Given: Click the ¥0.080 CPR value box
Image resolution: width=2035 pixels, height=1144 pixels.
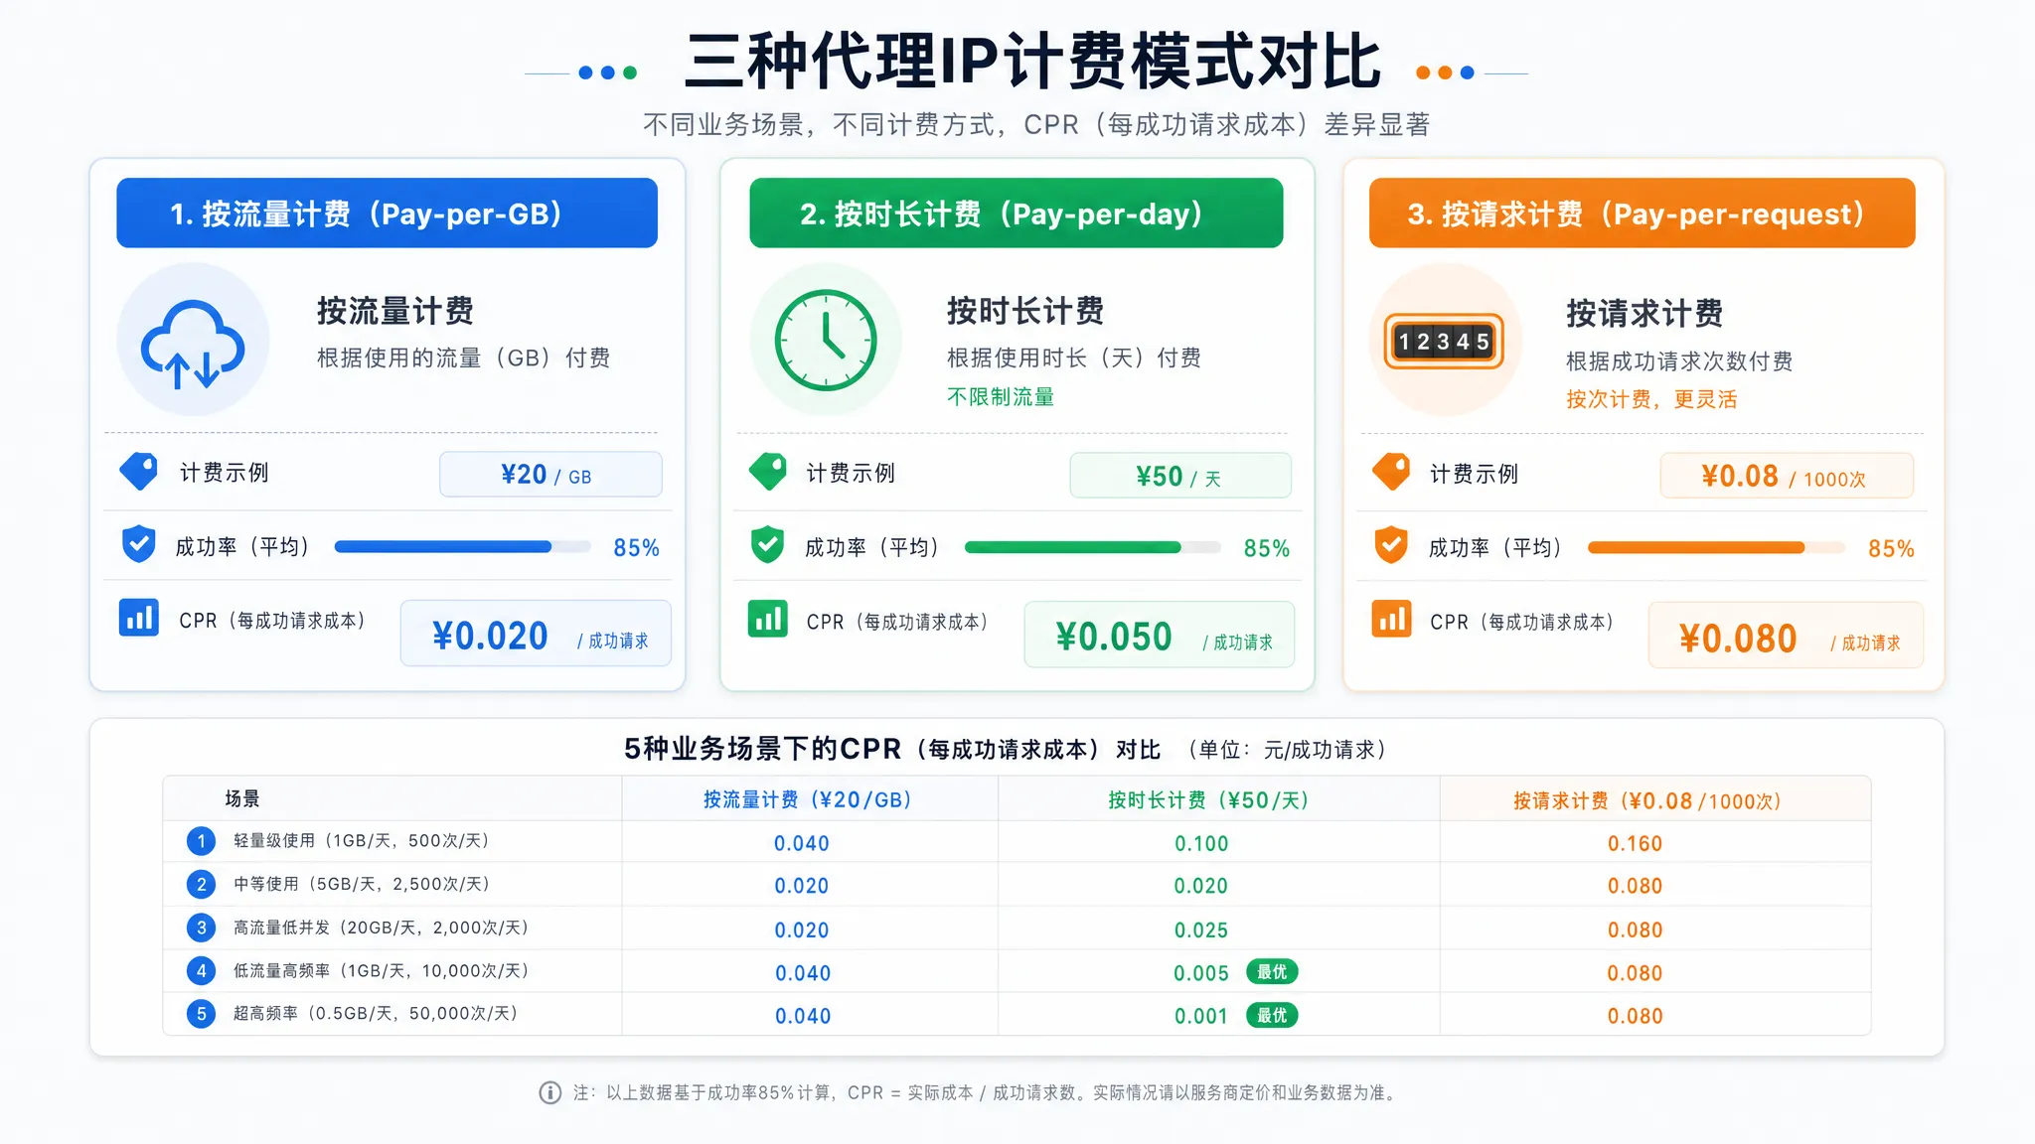Looking at the screenshot, I should click(x=1786, y=635).
